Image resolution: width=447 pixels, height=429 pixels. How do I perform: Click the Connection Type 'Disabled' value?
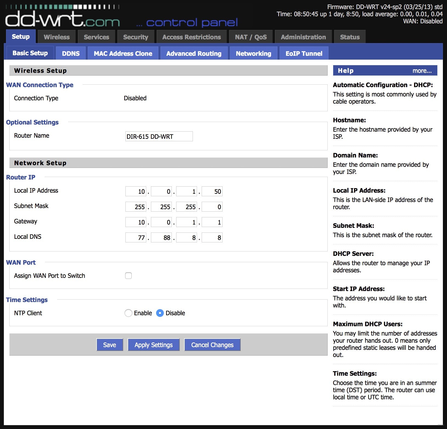click(135, 98)
